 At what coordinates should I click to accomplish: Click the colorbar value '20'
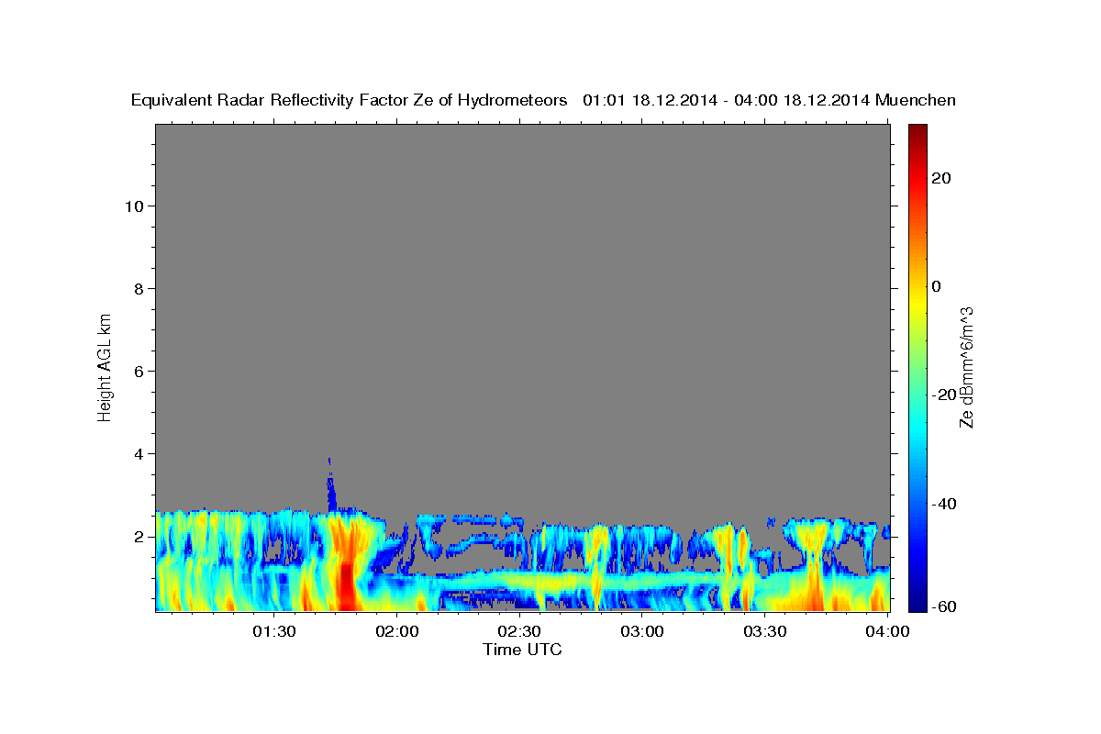[941, 178]
